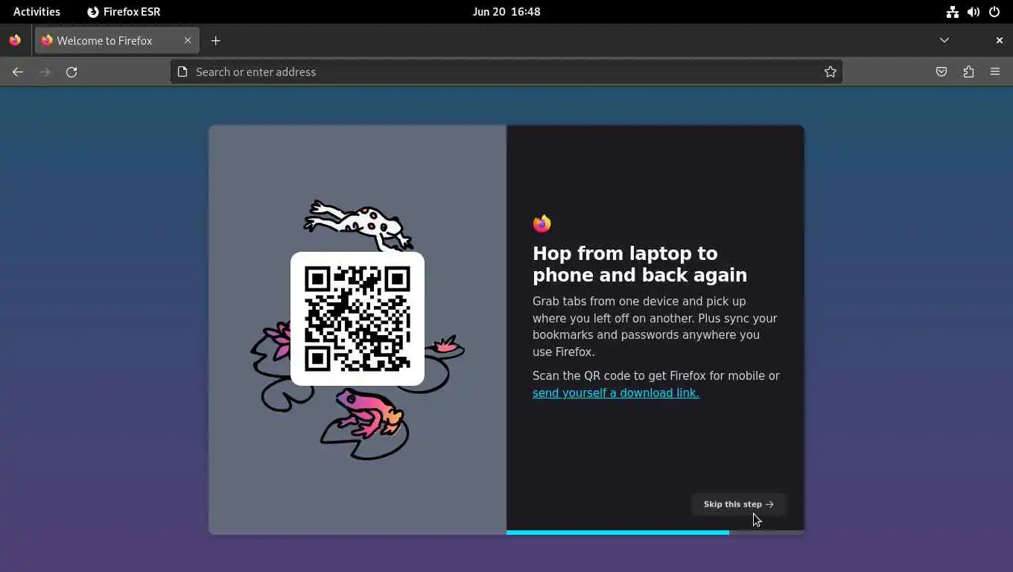Open the Firefox ESR app menu
Screen dimensions: 1013x572
coord(124,12)
